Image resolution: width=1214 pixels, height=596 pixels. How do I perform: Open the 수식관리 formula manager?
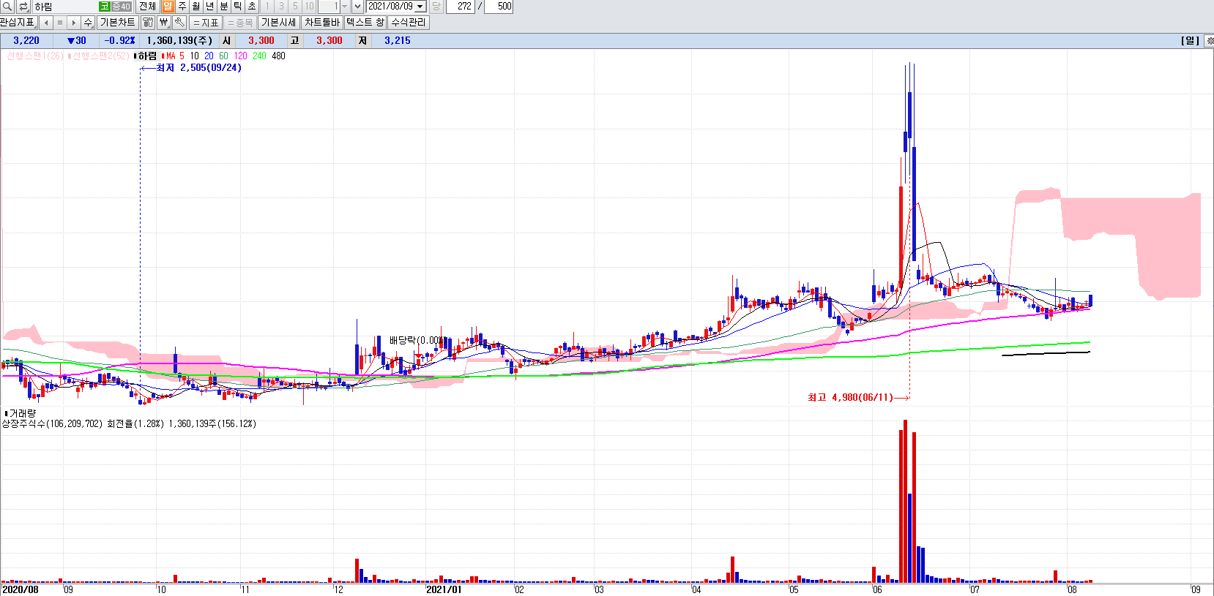pos(409,23)
